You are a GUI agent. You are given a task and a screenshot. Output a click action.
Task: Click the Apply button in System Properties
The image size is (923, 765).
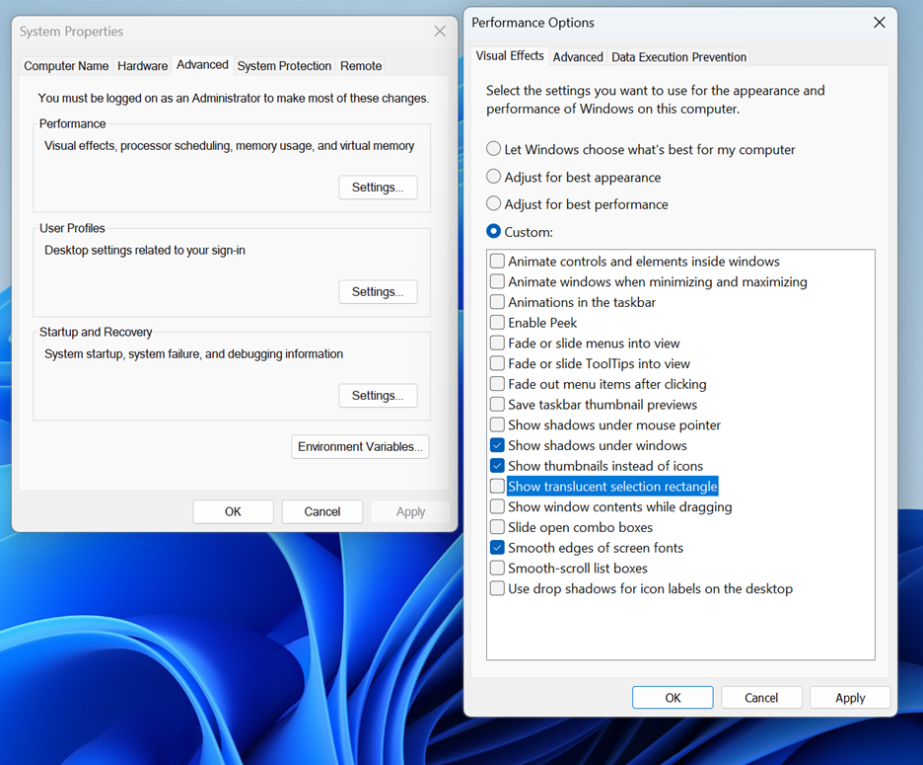410,511
